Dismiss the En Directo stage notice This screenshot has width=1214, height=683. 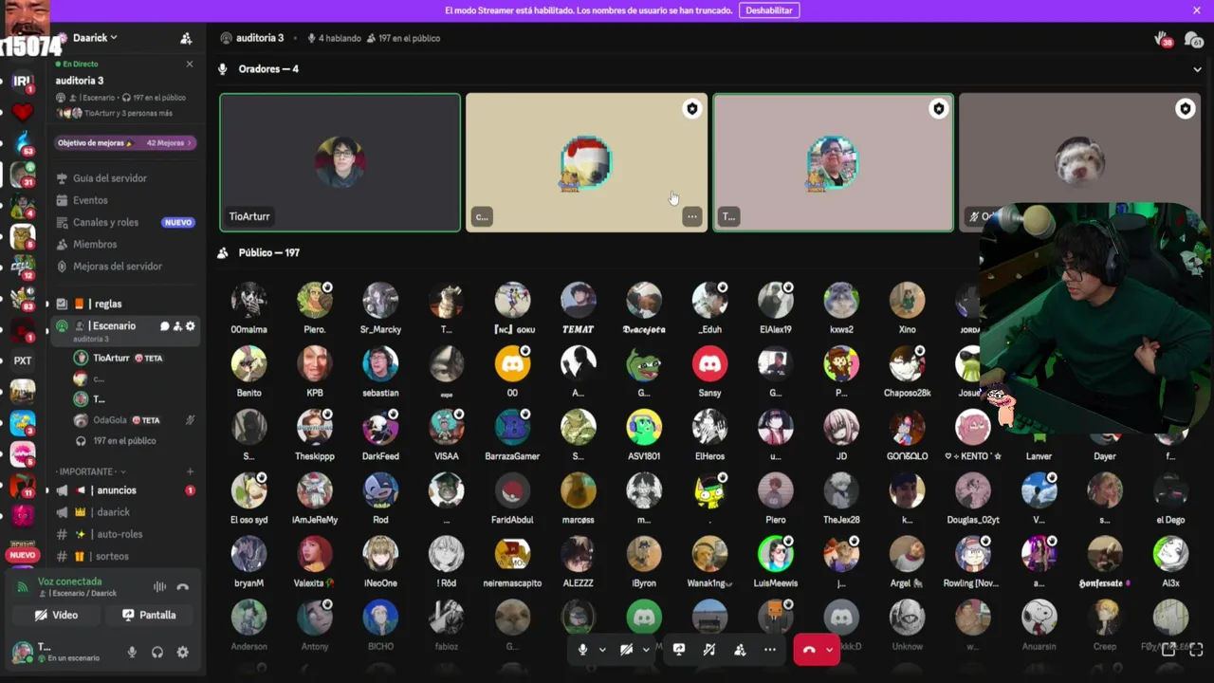pyautogui.click(x=190, y=64)
